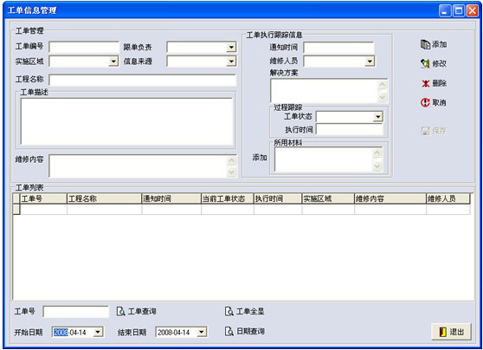Click the 日期查询 date query icon
The width and height of the screenshot is (483, 350).
[229, 332]
